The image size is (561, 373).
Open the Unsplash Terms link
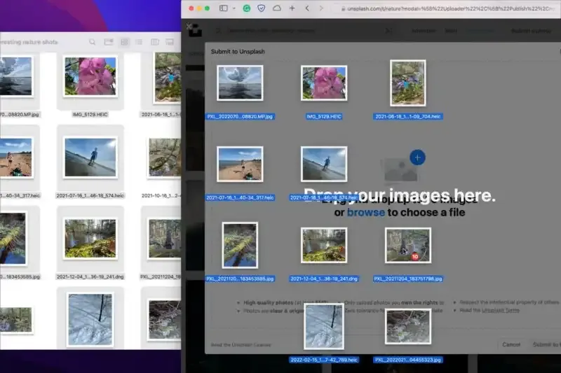point(500,309)
